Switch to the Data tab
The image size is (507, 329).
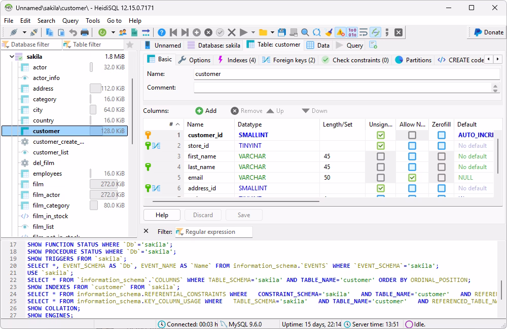tap(318, 45)
